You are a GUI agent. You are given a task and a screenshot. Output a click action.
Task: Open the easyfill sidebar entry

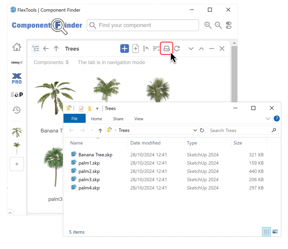click(17, 63)
